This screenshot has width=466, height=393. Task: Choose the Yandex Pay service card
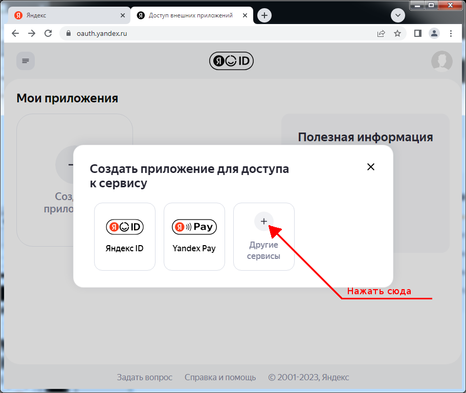[x=194, y=236]
